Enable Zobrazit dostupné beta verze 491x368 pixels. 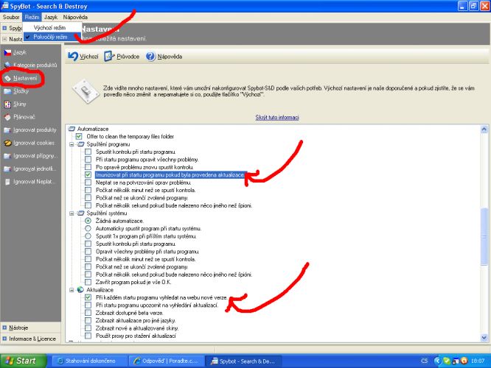pos(88,313)
